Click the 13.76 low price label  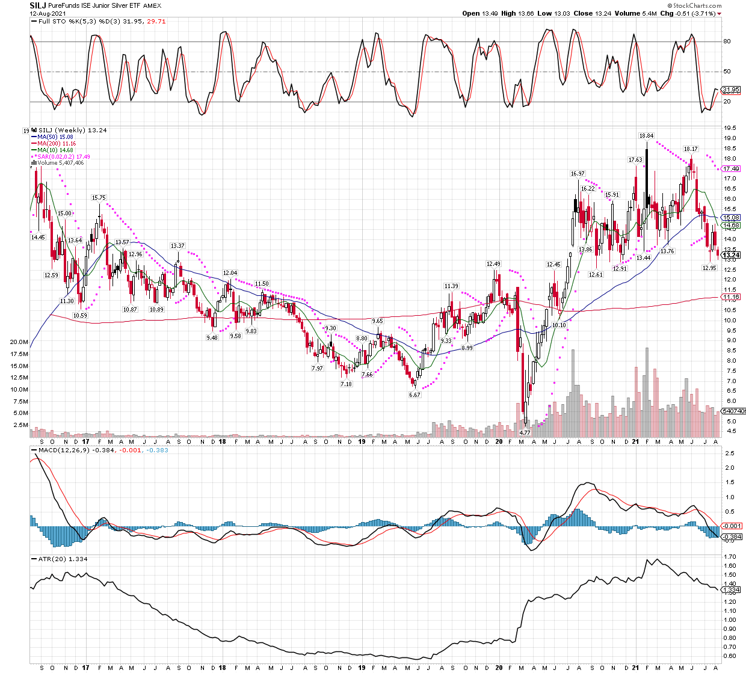667,251
